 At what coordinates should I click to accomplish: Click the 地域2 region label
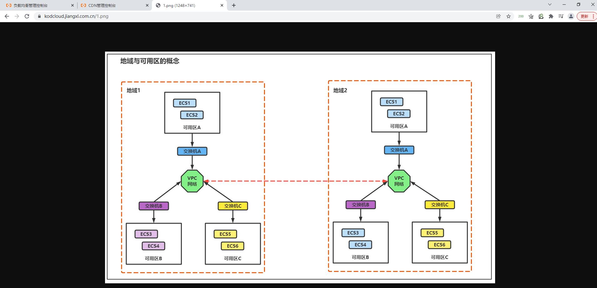click(x=340, y=90)
